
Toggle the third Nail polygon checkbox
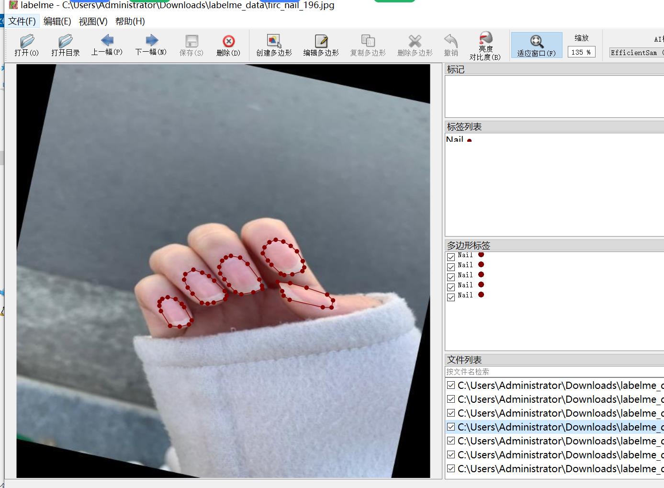pyautogui.click(x=451, y=277)
